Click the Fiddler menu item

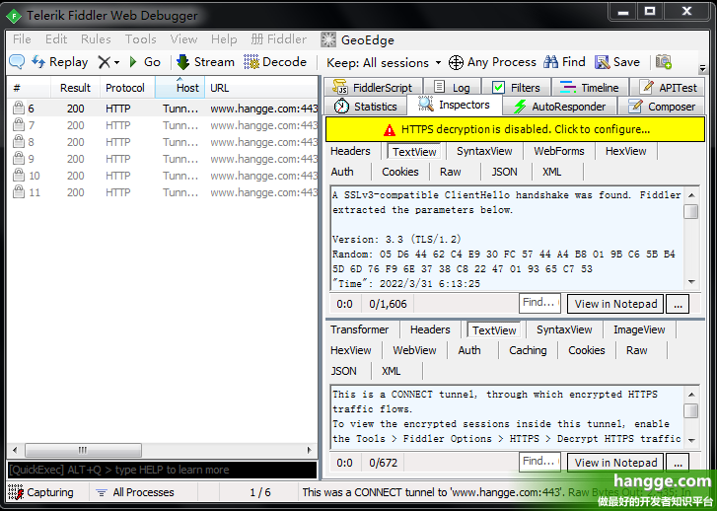[279, 39]
